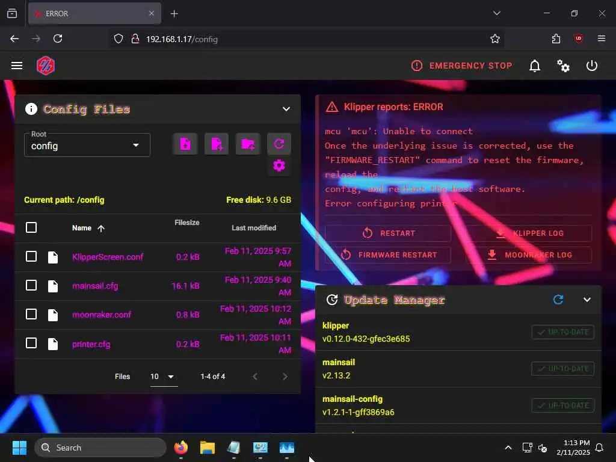Open the moonraker.conf file
This screenshot has width=616, height=462.
click(x=102, y=315)
